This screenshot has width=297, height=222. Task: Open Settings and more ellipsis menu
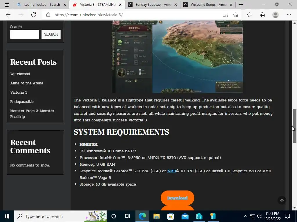(x=289, y=15)
